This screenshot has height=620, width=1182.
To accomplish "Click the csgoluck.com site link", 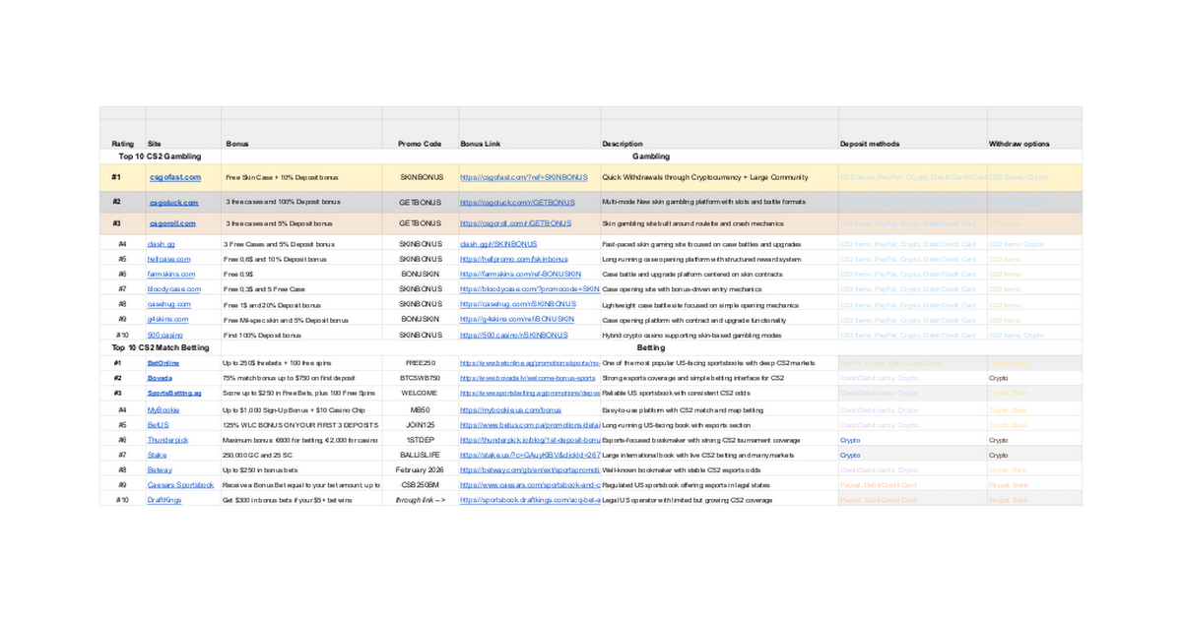I will [174, 202].
